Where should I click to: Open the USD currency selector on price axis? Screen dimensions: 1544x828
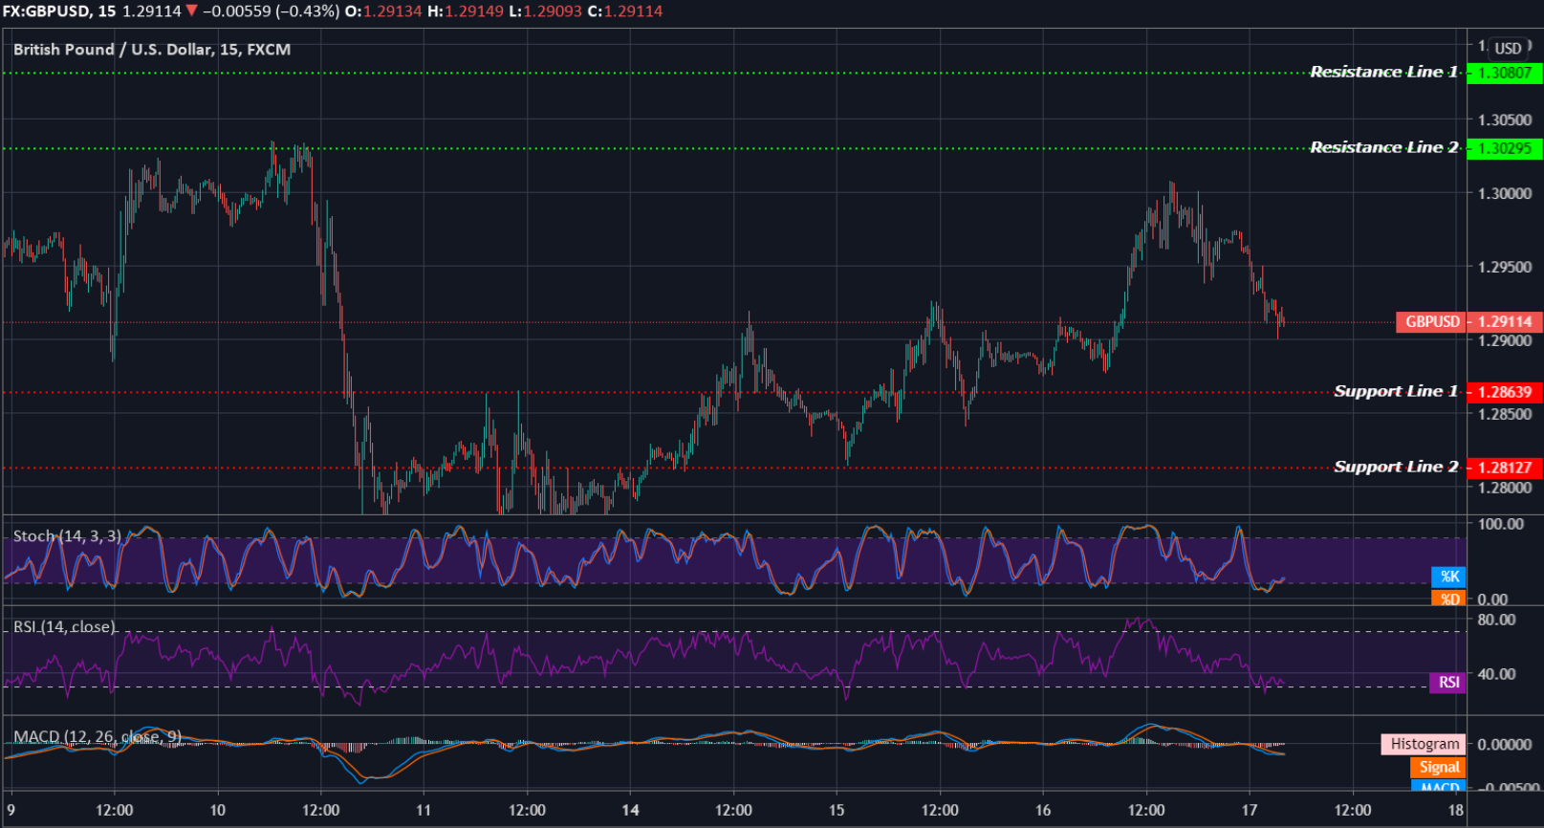click(1508, 48)
